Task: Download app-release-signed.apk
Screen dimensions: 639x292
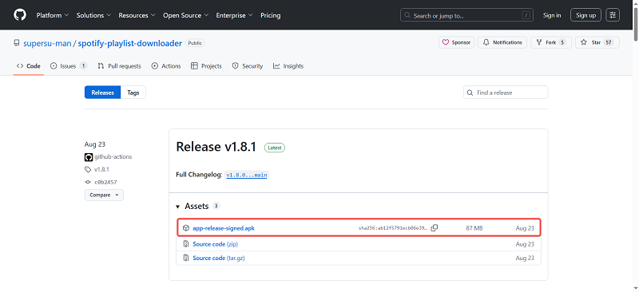Action: coord(224,228)
